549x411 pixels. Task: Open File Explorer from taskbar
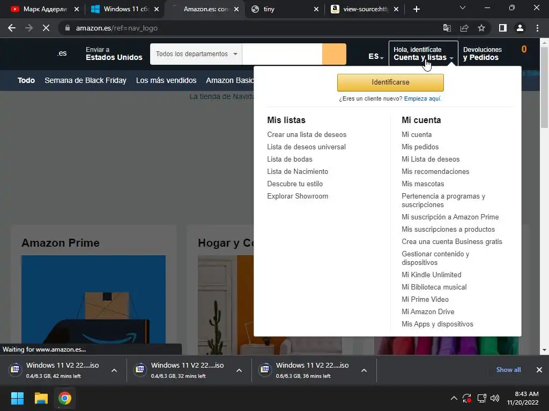click(41, 398)
